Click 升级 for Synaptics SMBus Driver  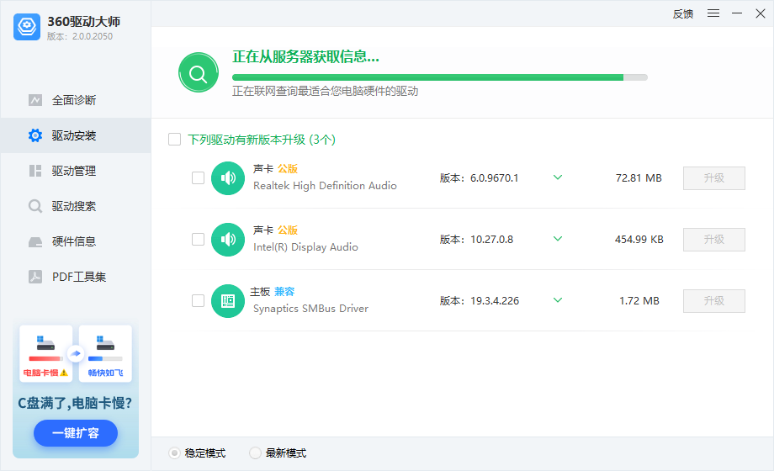click(714, 301)
